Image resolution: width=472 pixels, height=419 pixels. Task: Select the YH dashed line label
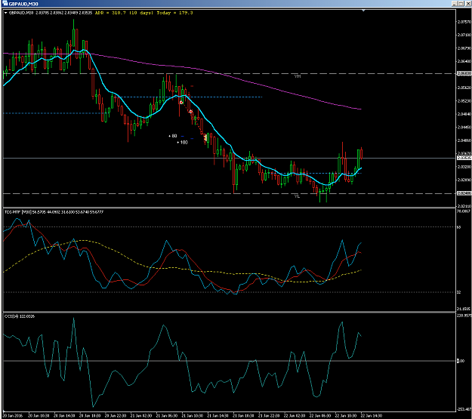[297, 76]
